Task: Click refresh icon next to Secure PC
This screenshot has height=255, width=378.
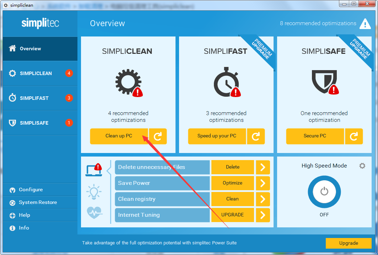Action: pos(354,136)
